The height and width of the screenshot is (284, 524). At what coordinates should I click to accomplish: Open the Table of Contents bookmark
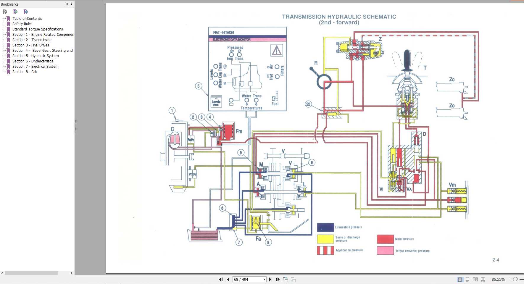click(27, 18)
